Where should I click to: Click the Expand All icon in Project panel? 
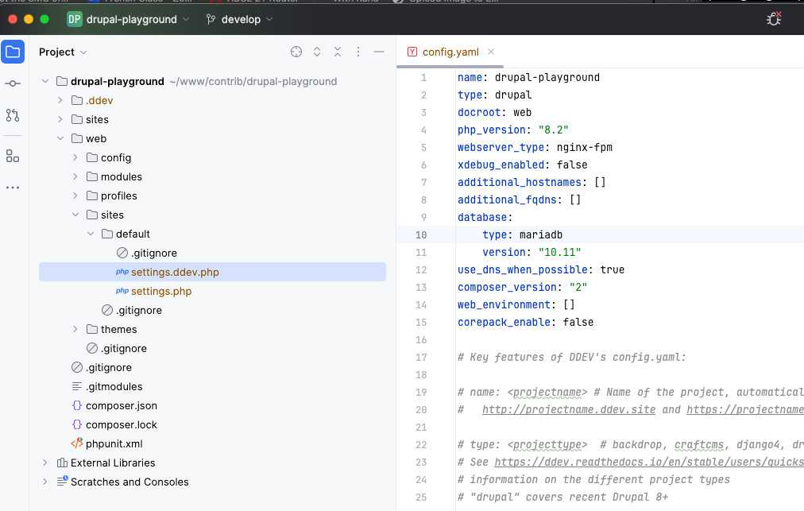tap(317, 52)
